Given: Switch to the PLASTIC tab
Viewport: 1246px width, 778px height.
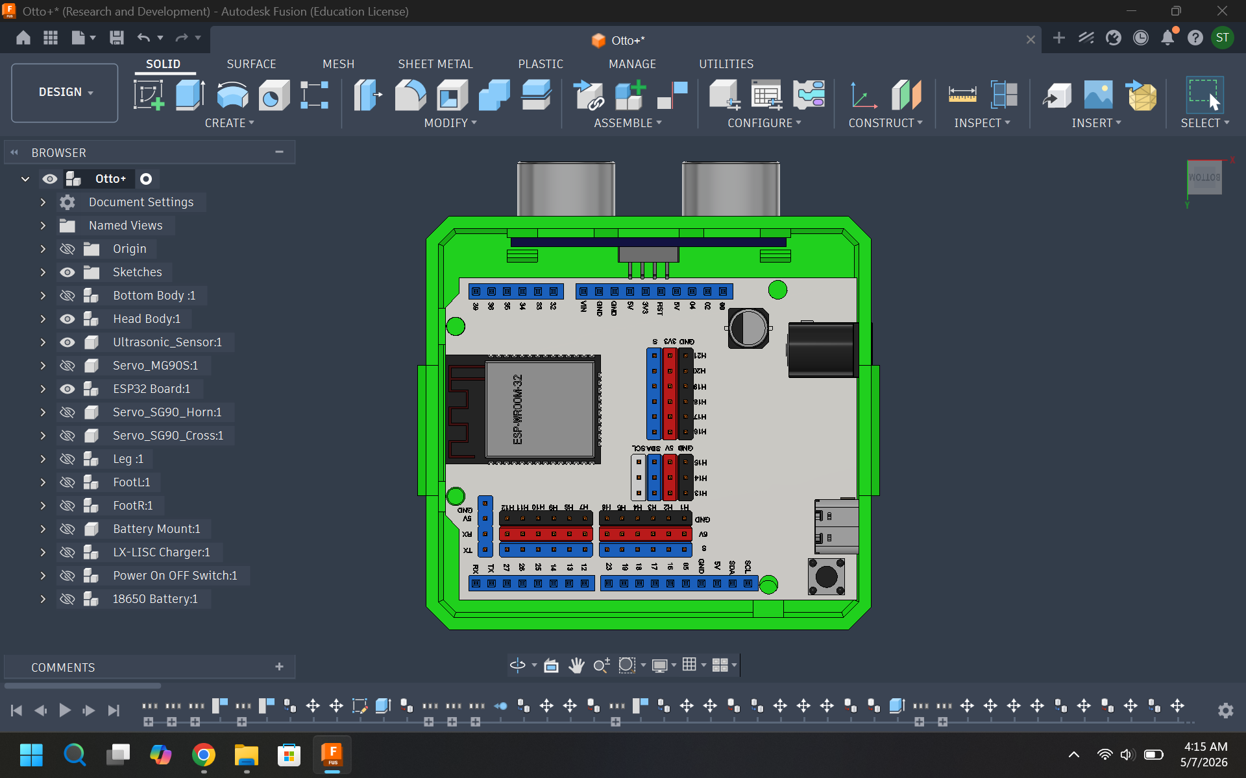Looking at the screenshot, I should tap(541, 64).
